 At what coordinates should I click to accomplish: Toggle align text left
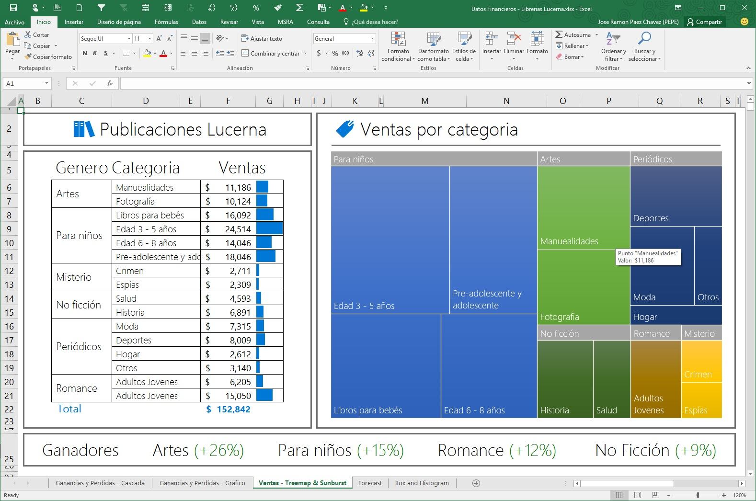coord(184,53)
